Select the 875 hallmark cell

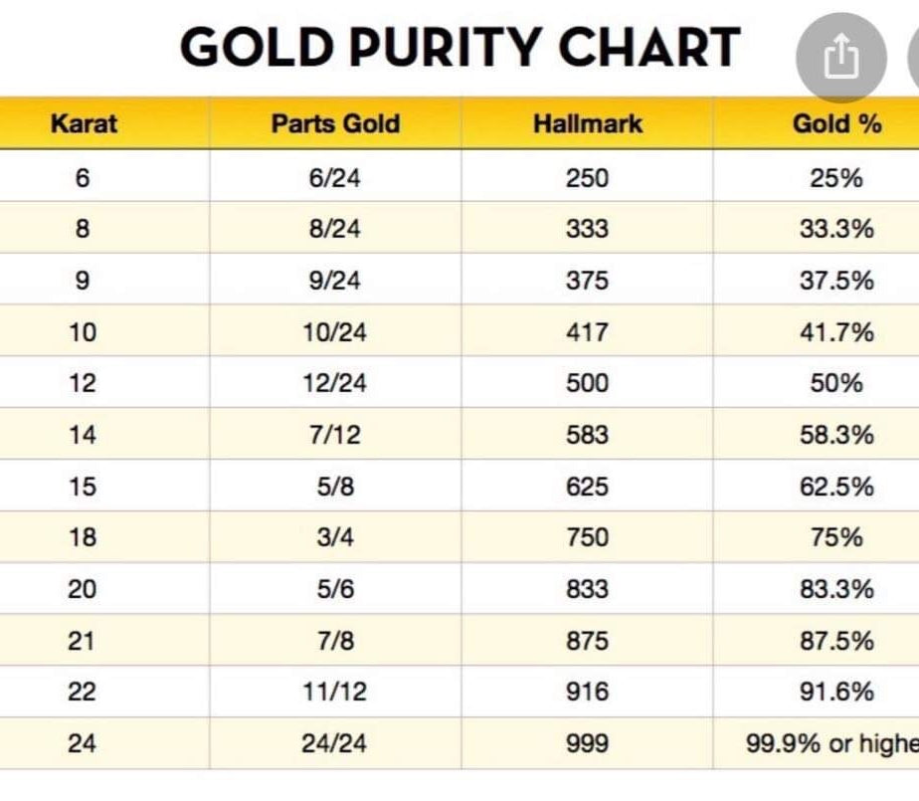[x=587, y=640]
